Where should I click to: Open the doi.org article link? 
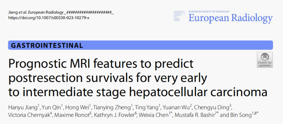(49, 18)
